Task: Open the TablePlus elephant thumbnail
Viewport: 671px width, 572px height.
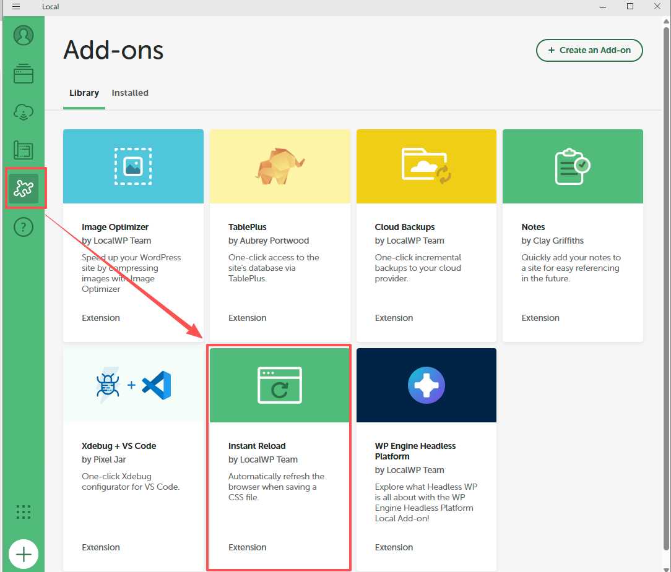Action: click(x=280, y=166)
